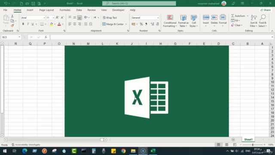The width and height of the screenshot is (275, 155).
Task: Decrease font size with the small A icon
Action: (62, 18)
